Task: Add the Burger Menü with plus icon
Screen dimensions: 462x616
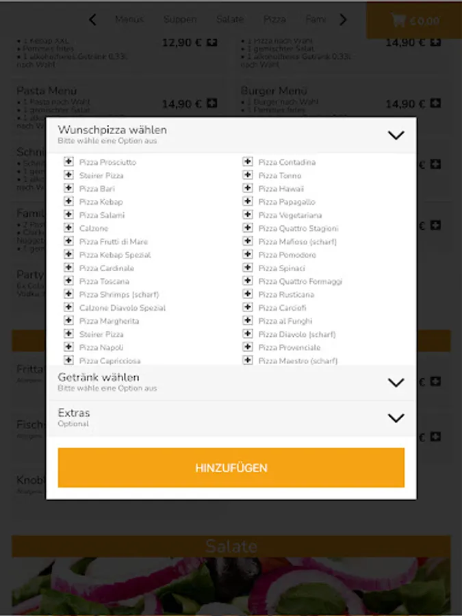Action: [435, 103]
